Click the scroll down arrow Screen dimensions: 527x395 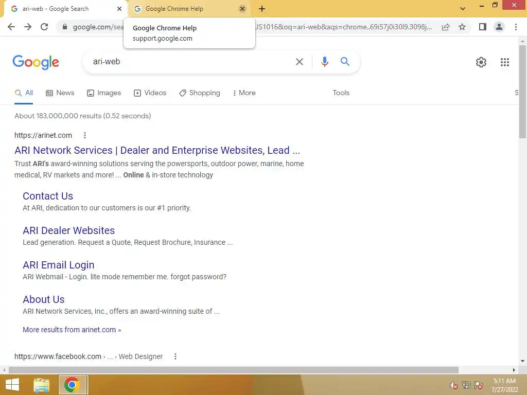[x=522, y=361]
